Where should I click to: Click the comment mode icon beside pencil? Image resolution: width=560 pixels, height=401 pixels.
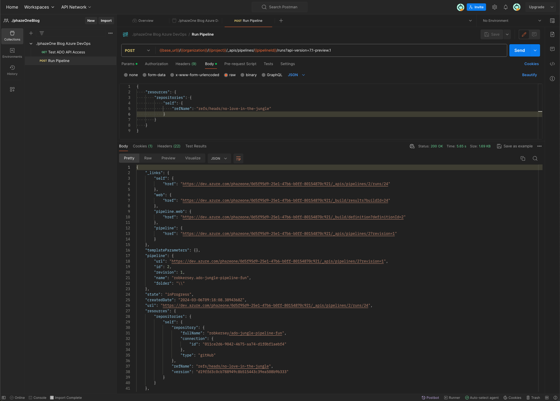tap(534, 34)
